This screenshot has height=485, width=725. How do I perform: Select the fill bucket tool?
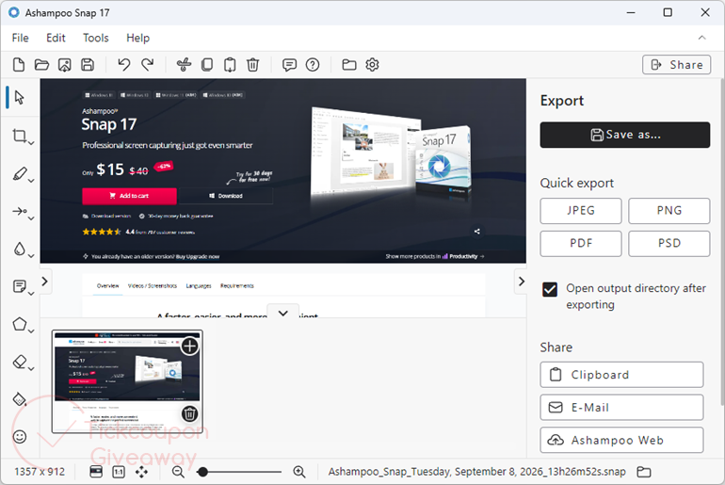click(x=19, y=399)
